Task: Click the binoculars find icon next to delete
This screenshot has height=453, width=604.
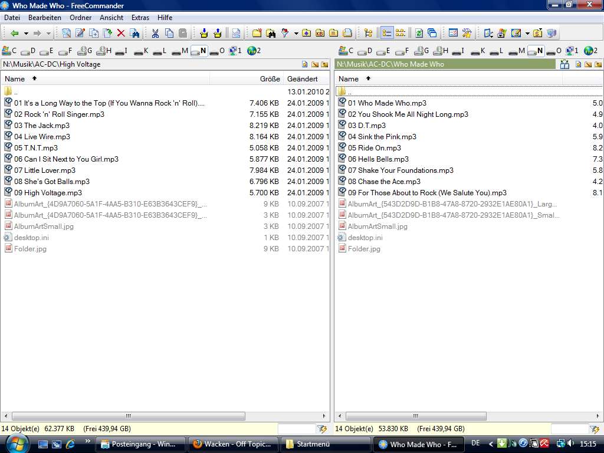Action: point(135,34)
